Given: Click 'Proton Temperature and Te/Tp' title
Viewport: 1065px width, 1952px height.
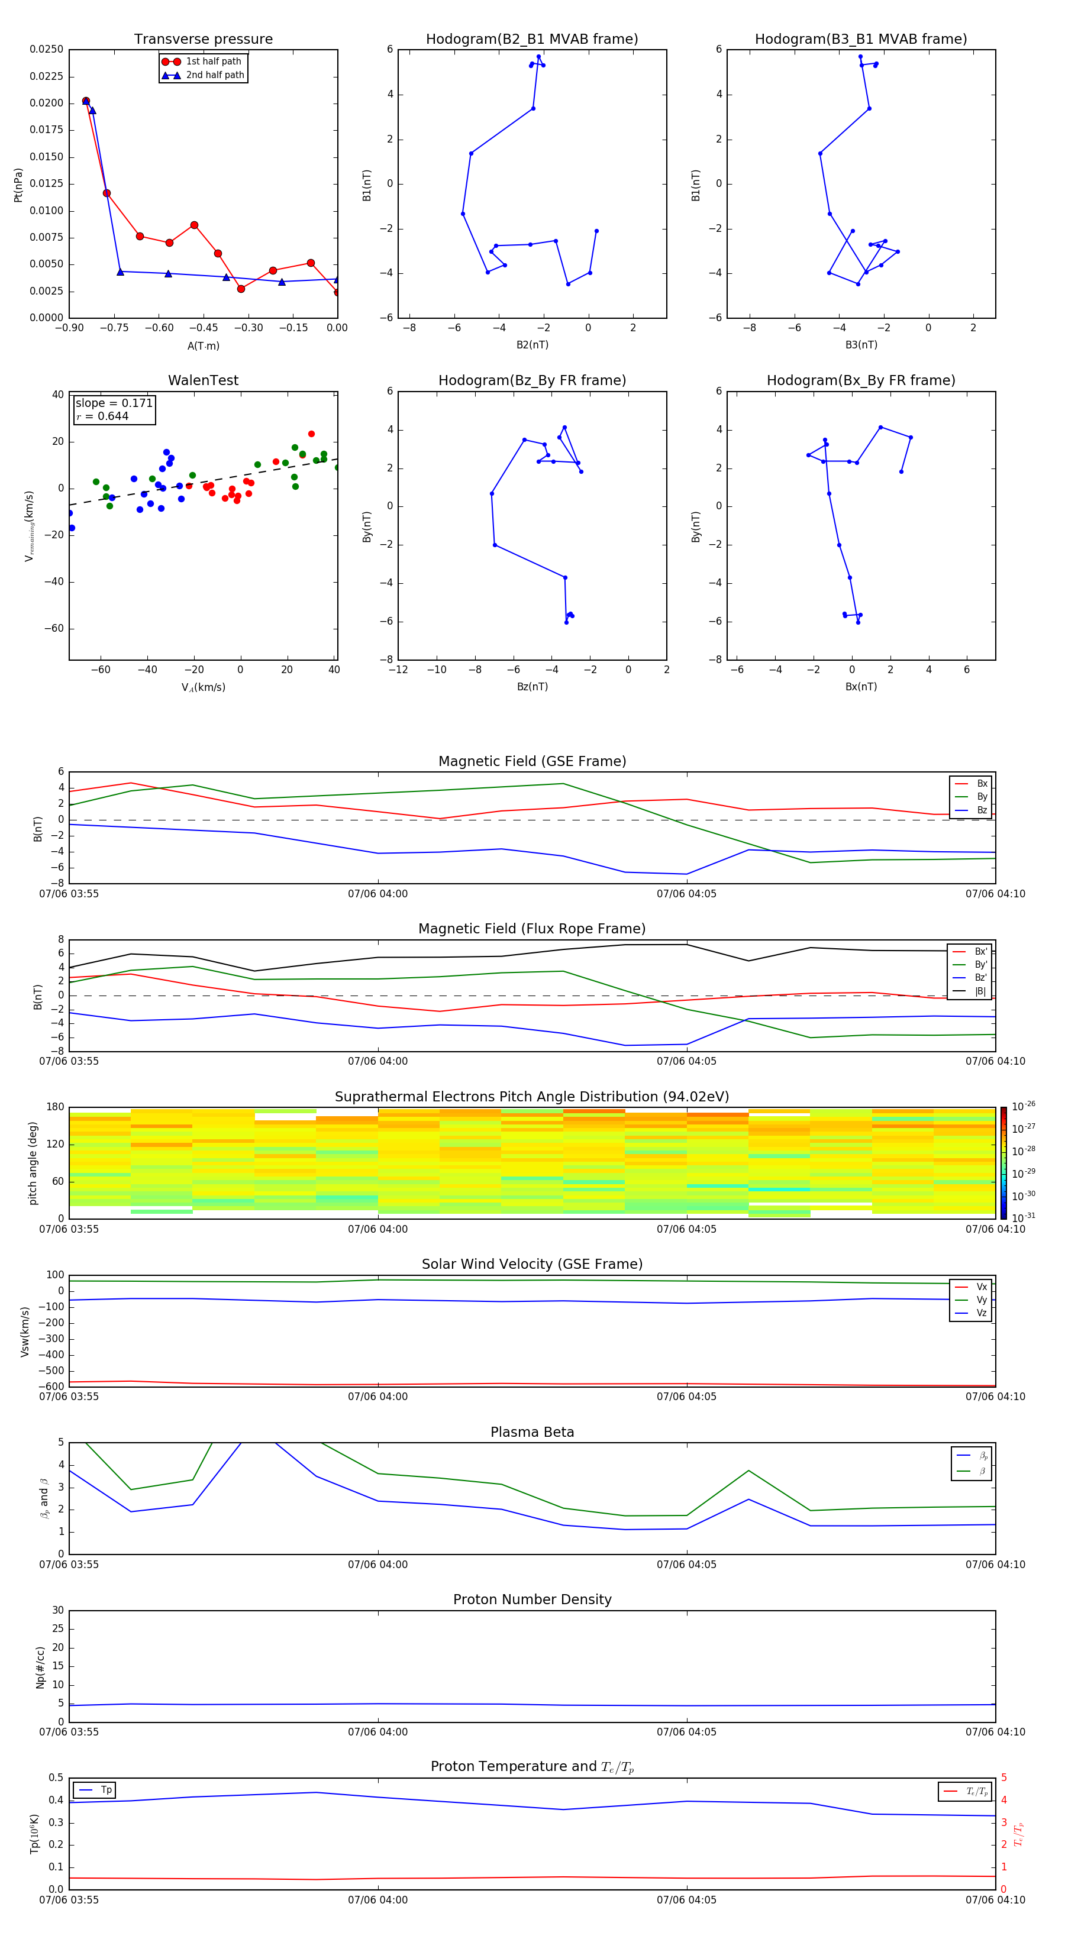Looking at the screenshot, I should 532,1767.
